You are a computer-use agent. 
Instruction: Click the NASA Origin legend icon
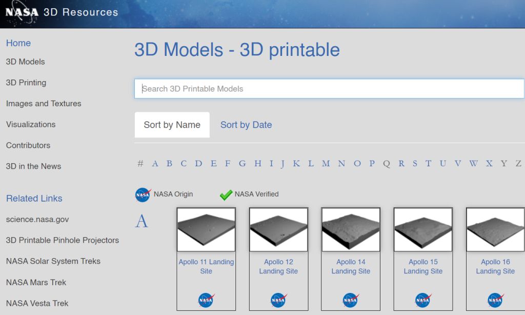143,194
